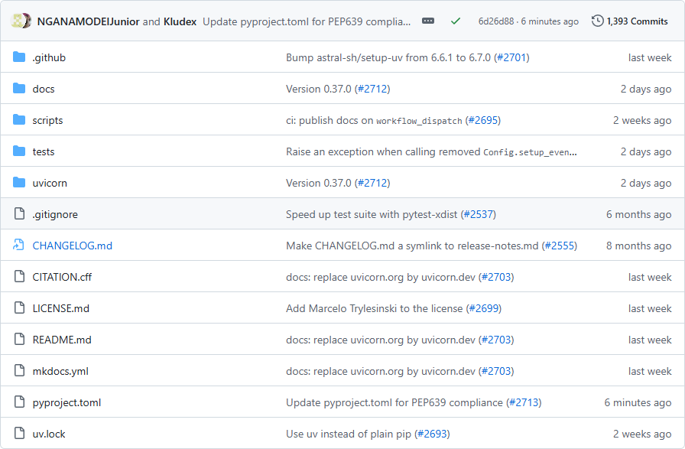Click commit hash 6d26d88
Screen dimensions: 685x449
pos(495,21)
